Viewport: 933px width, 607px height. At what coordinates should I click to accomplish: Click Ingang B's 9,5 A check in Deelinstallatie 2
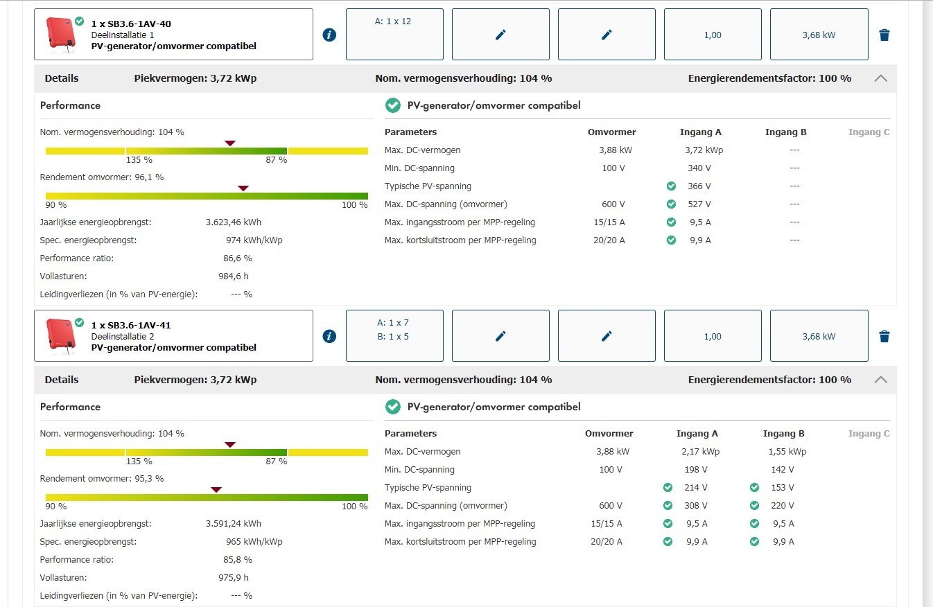coord(754,524)
